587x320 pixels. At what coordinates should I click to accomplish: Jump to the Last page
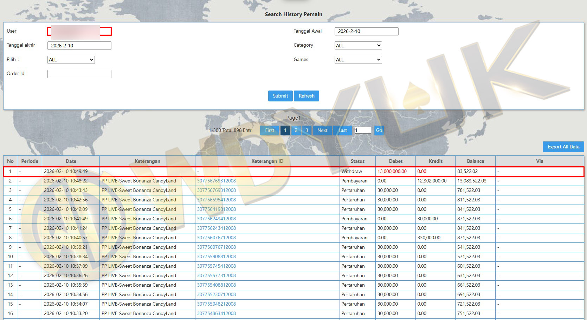(342, 130)
